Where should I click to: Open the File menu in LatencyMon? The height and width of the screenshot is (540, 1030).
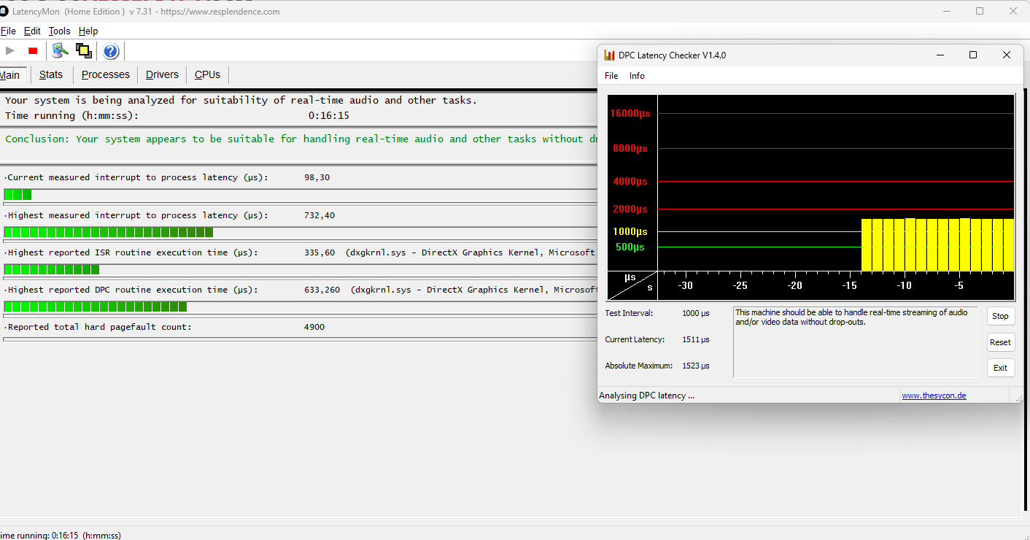tap(8, 31)
